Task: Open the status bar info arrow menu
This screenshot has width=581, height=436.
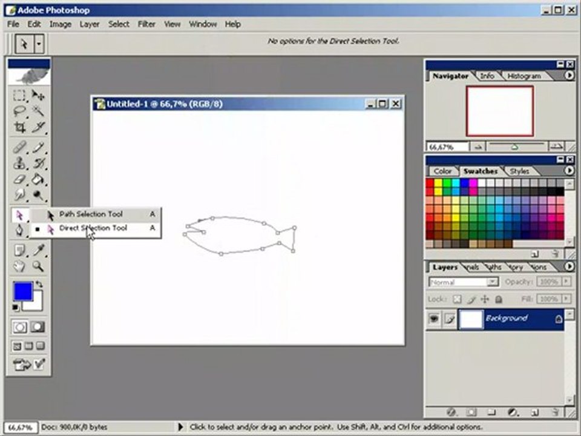Action: coord(180,427)
